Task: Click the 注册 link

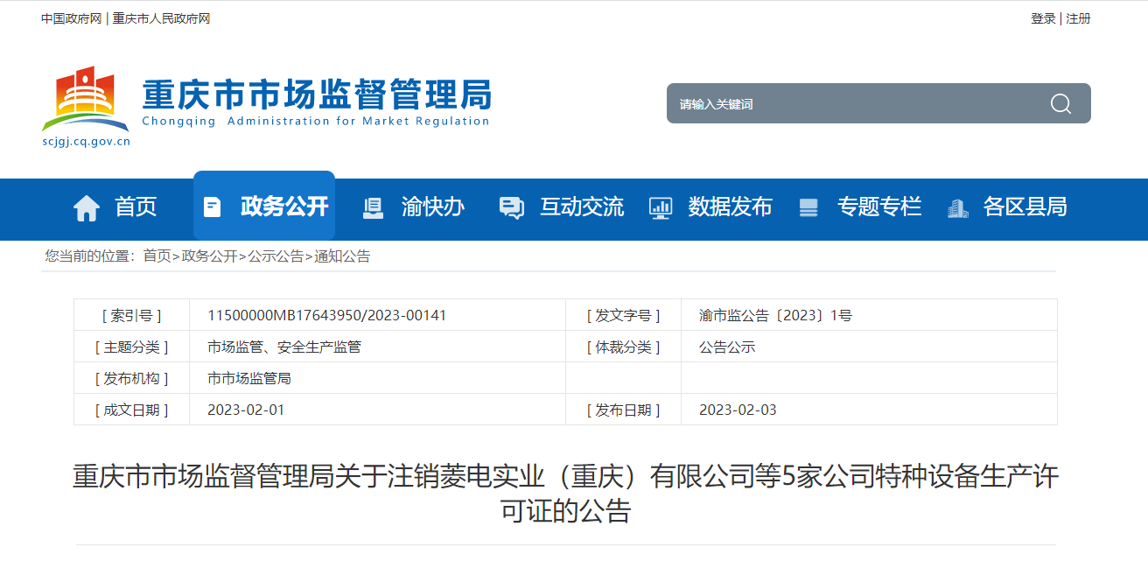Action: click(1078, 18)
